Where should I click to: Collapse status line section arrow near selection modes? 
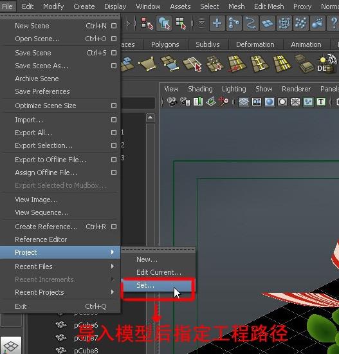(x=128, y=23)
